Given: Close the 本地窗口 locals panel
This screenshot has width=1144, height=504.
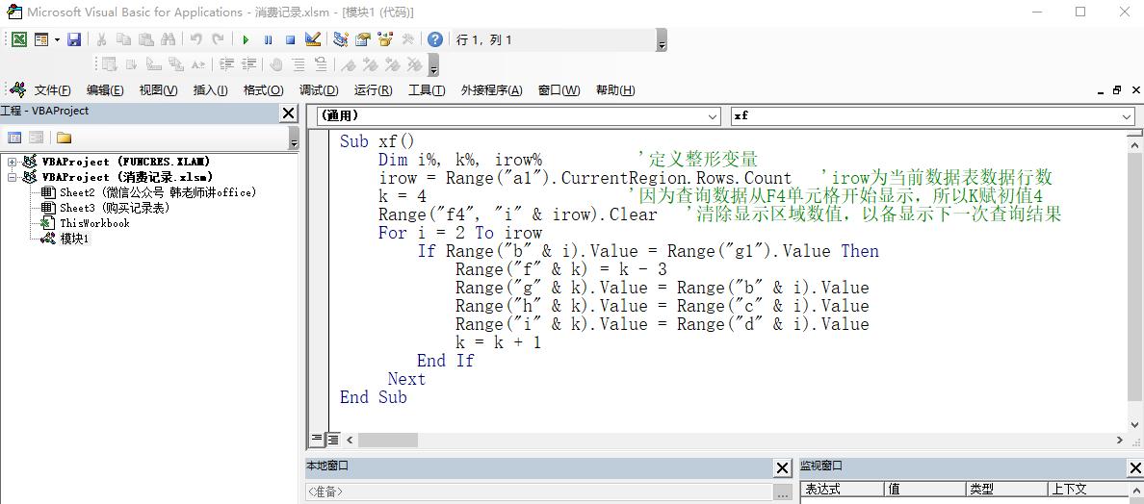Looking at the screenshot, I should point(783,467).
